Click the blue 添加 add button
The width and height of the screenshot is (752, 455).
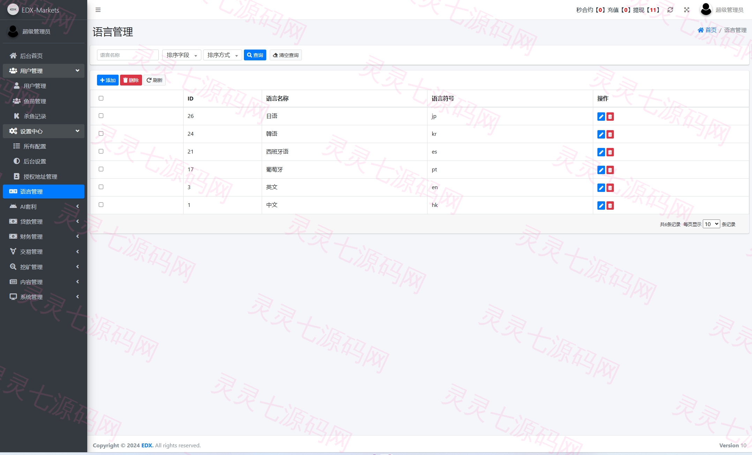coord(107,80)
